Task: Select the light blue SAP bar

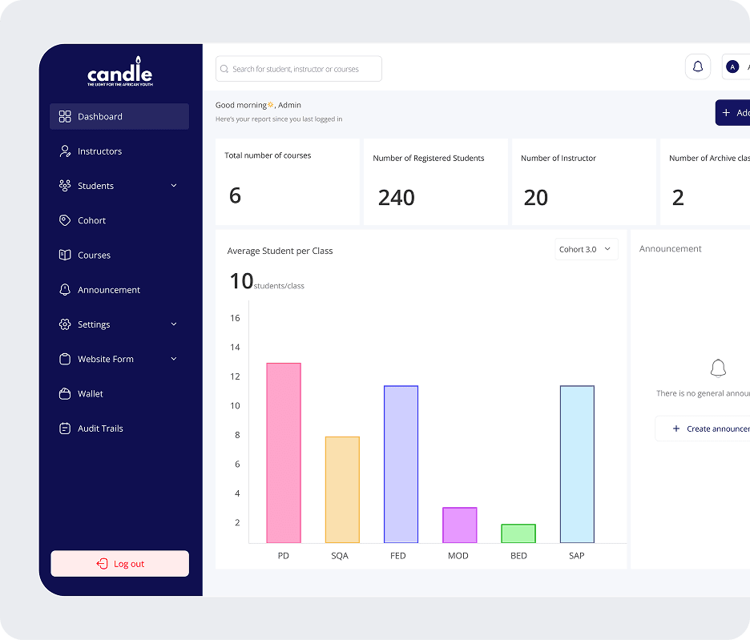Action: point(577,464)
